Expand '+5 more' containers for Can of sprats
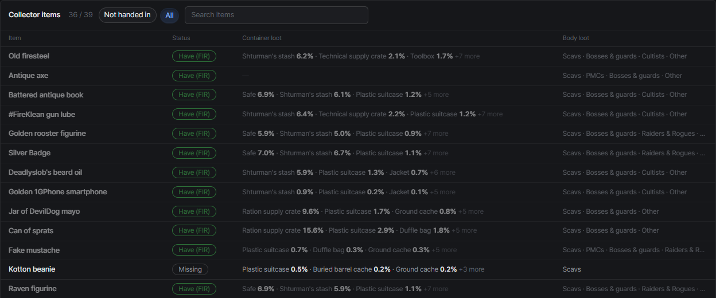Viewport: 716px width, 298px height. point(464,230)
